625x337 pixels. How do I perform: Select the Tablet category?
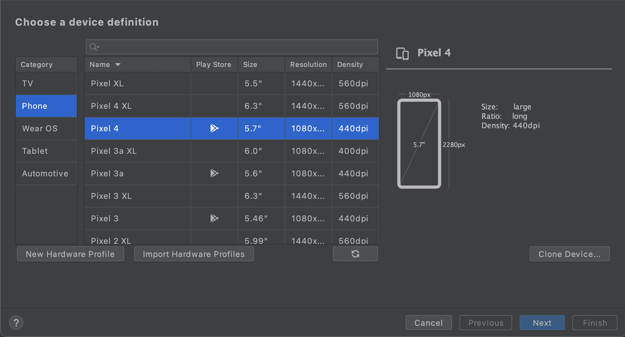coord(46,151)
